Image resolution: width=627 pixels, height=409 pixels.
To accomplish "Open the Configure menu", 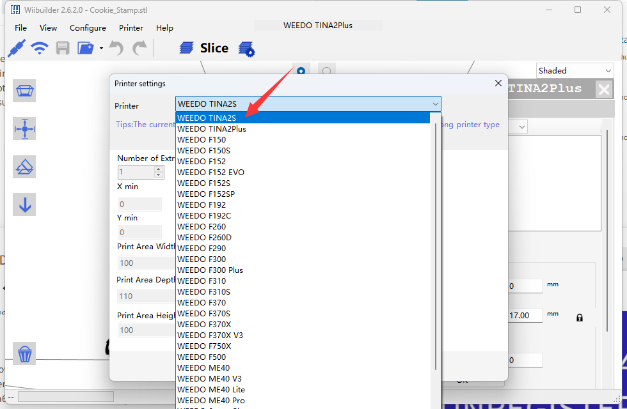I will click(88, 27).
